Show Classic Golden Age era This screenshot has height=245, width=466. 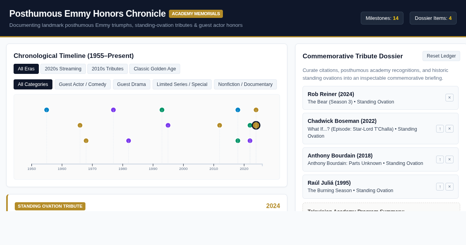(x=155, y=69)
